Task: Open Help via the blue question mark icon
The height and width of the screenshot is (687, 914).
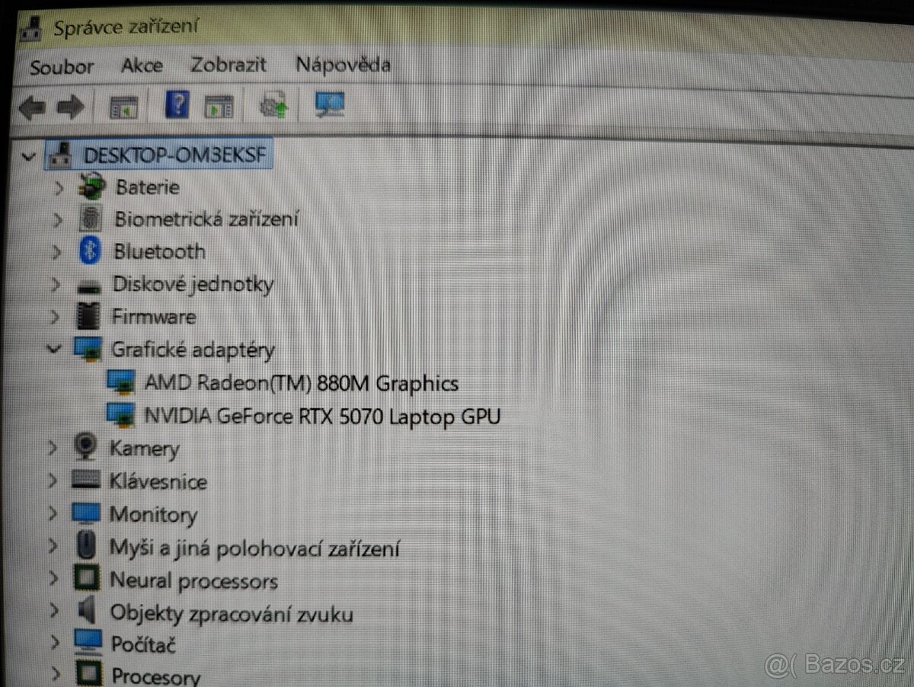Action: [177, 105]
